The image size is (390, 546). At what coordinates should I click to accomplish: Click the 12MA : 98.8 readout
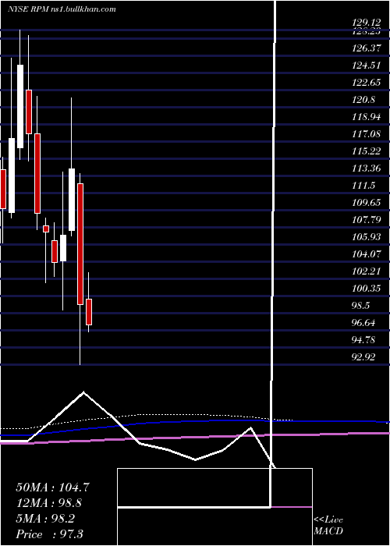[x=49, y=503]
